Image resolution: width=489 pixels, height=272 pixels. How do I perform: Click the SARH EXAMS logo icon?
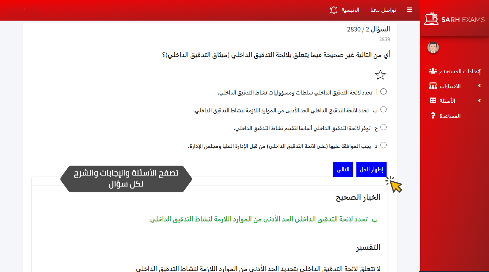click(431, 19)
